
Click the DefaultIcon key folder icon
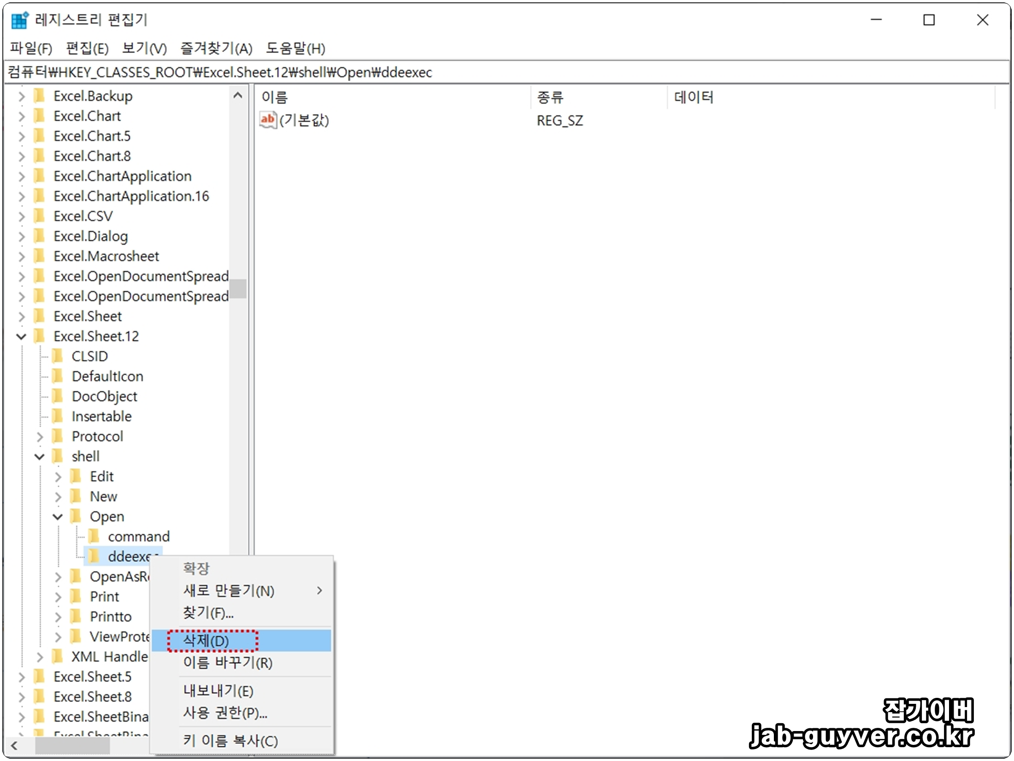pyautogui.click(x=58, y=376)
